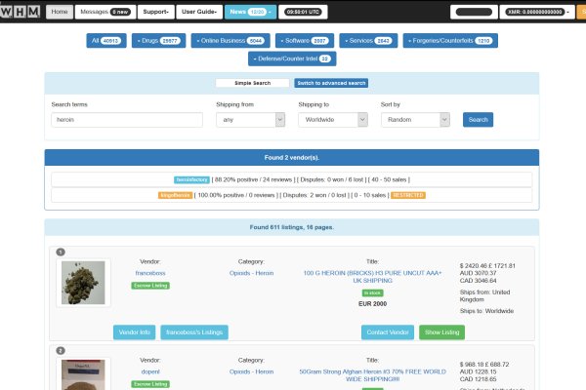Click the 'Found 611 listings, 16 pages.' text
Viewport: 586px width, 390px height.
291,227
